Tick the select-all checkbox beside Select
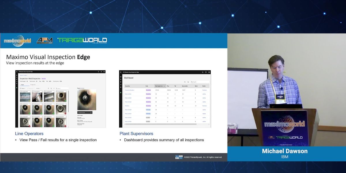Viewport: 346px width, 173px height. click(21, 89)
